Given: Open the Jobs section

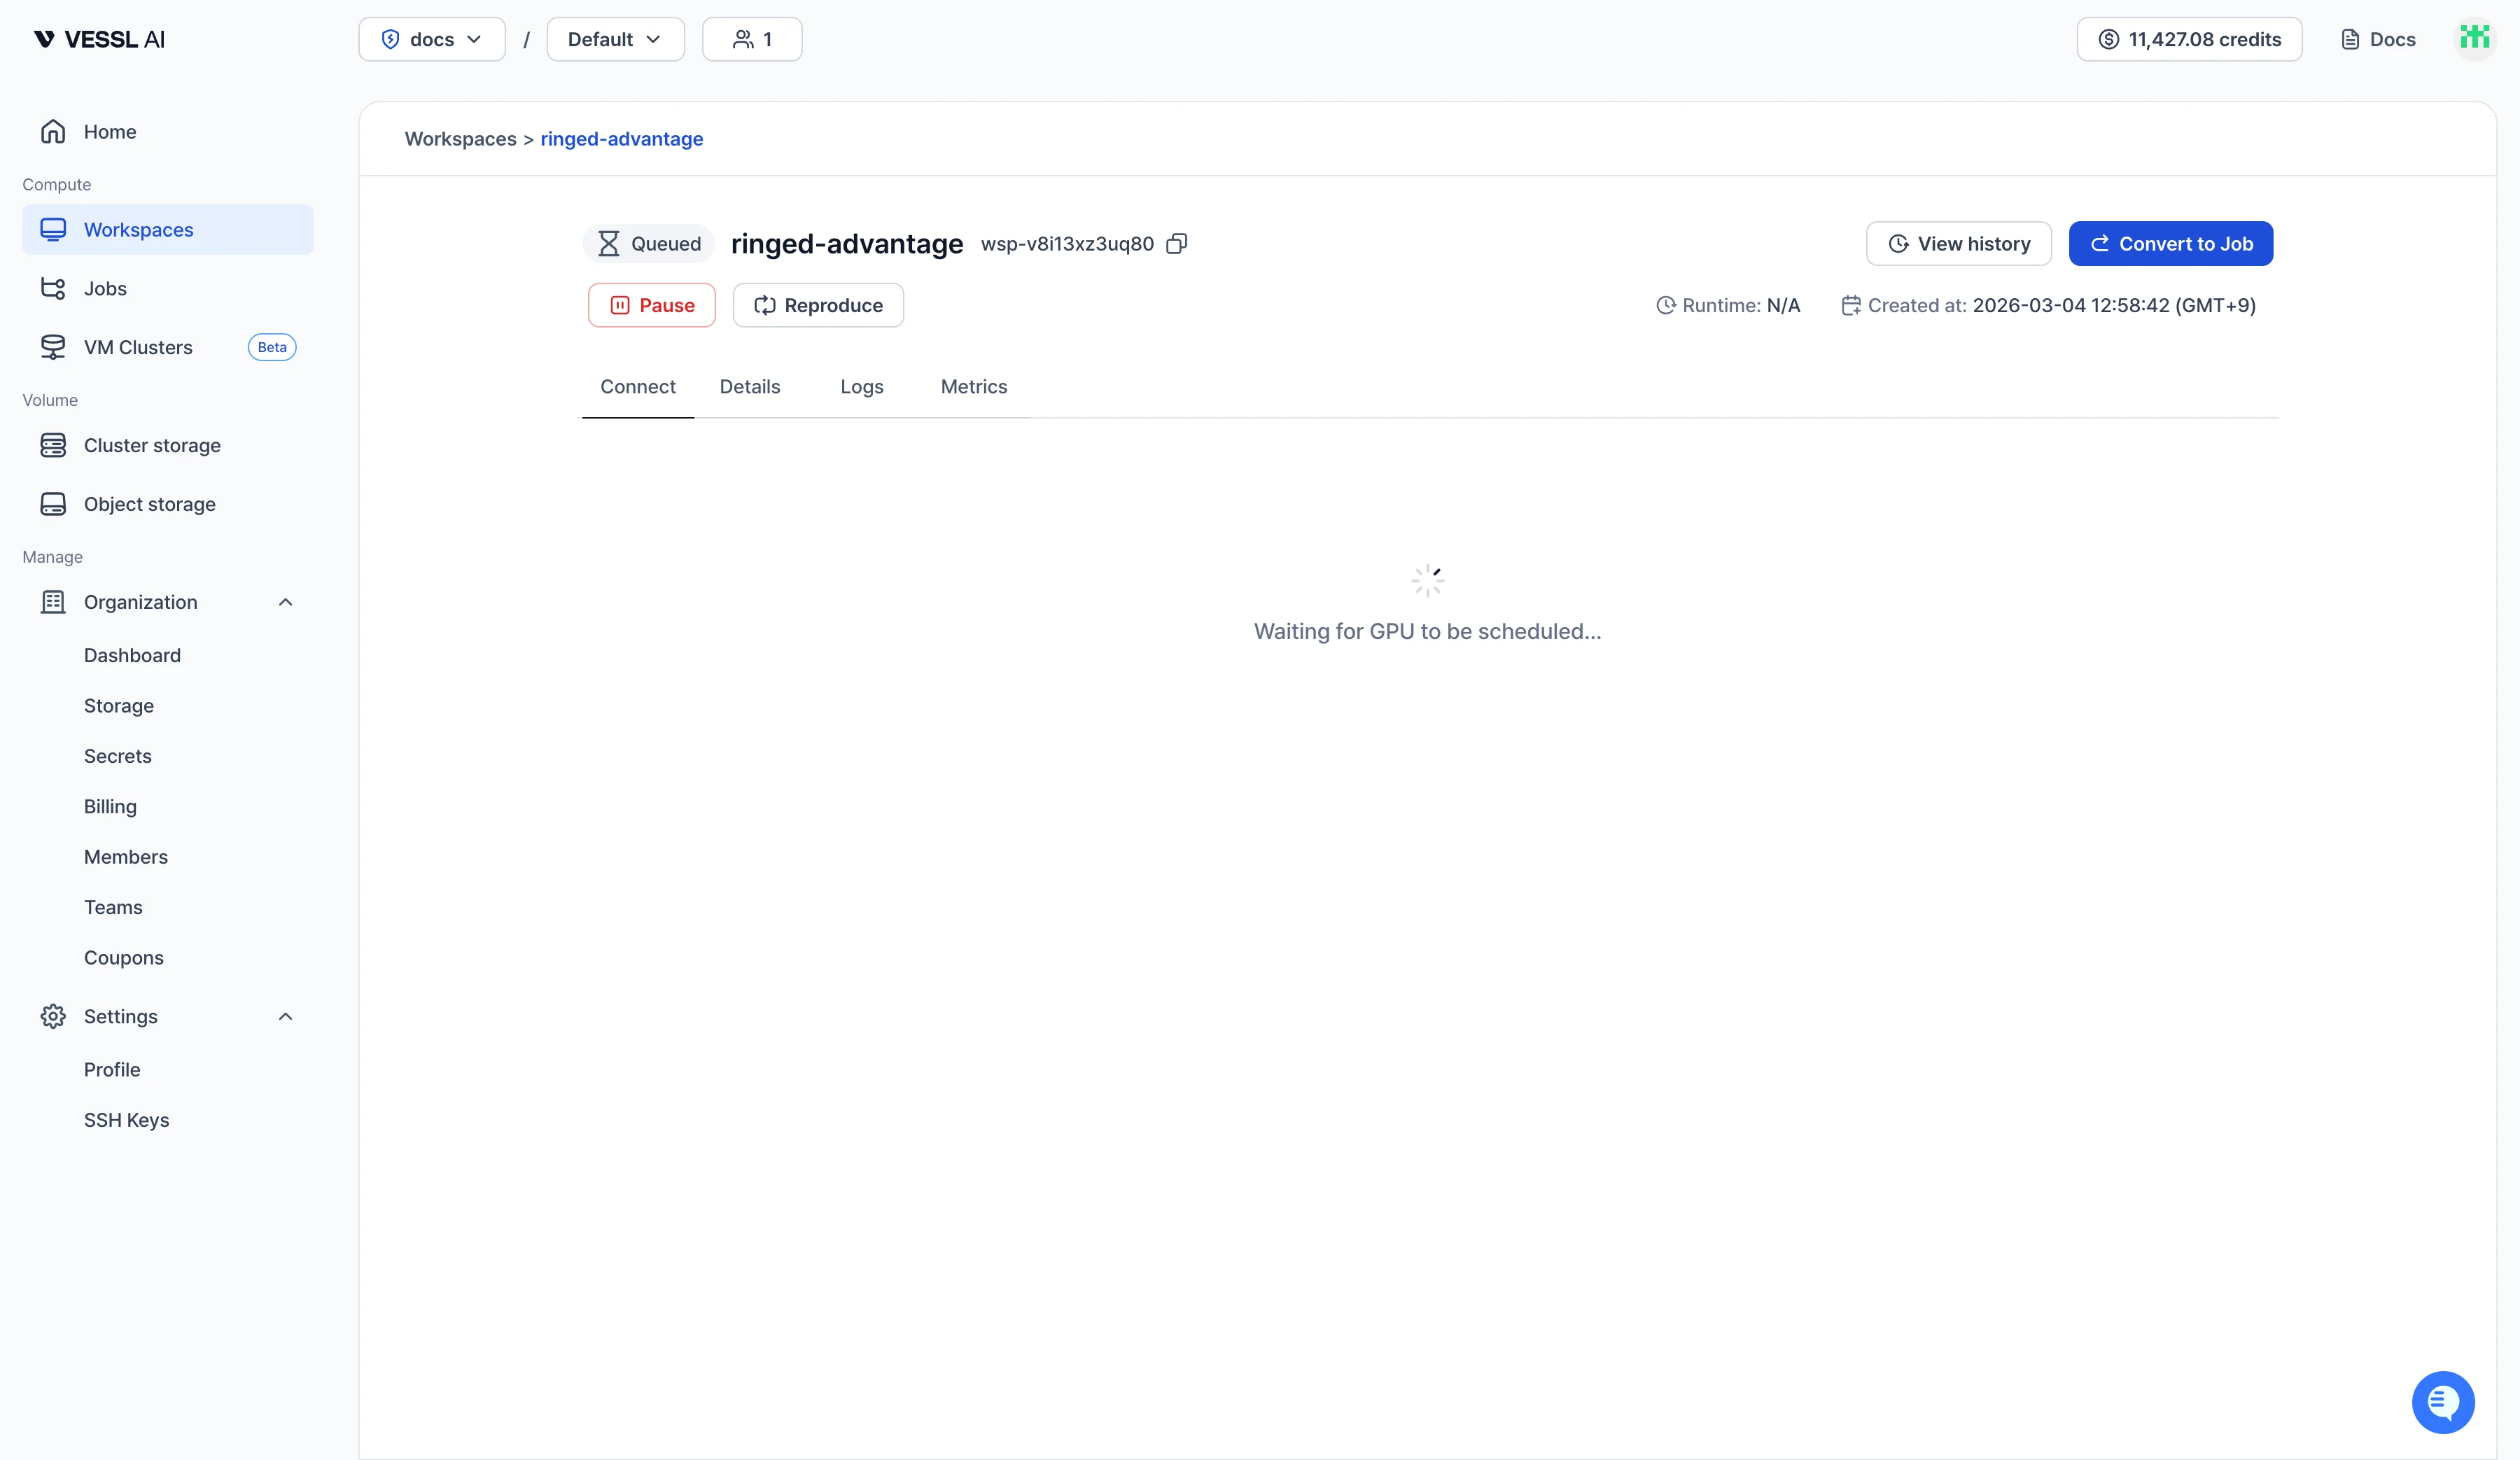Looking at the screenshot, I should tap(167, 288).
